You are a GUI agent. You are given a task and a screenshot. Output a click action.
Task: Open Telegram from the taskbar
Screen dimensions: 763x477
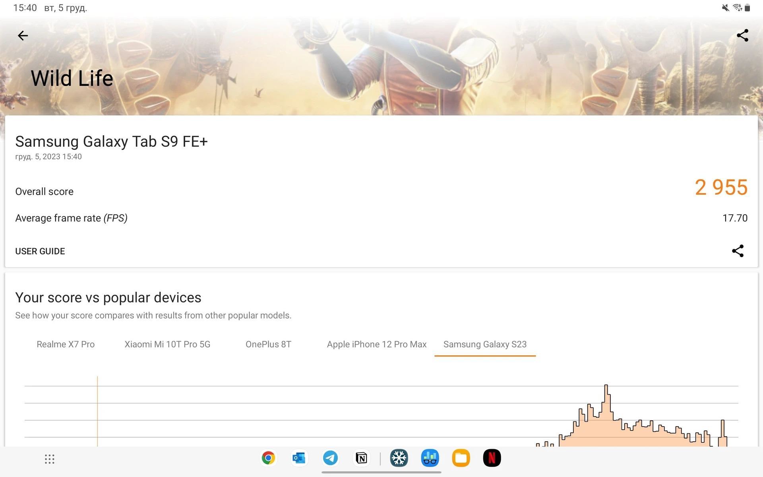click(330, 458)
